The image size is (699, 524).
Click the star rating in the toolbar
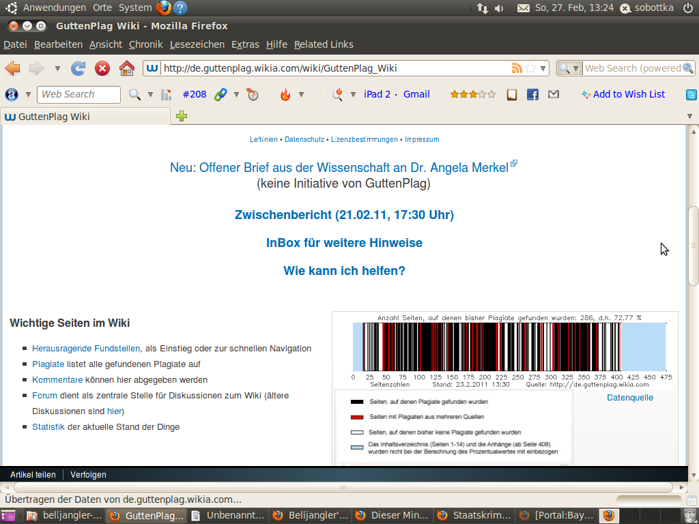coord(473,94)
